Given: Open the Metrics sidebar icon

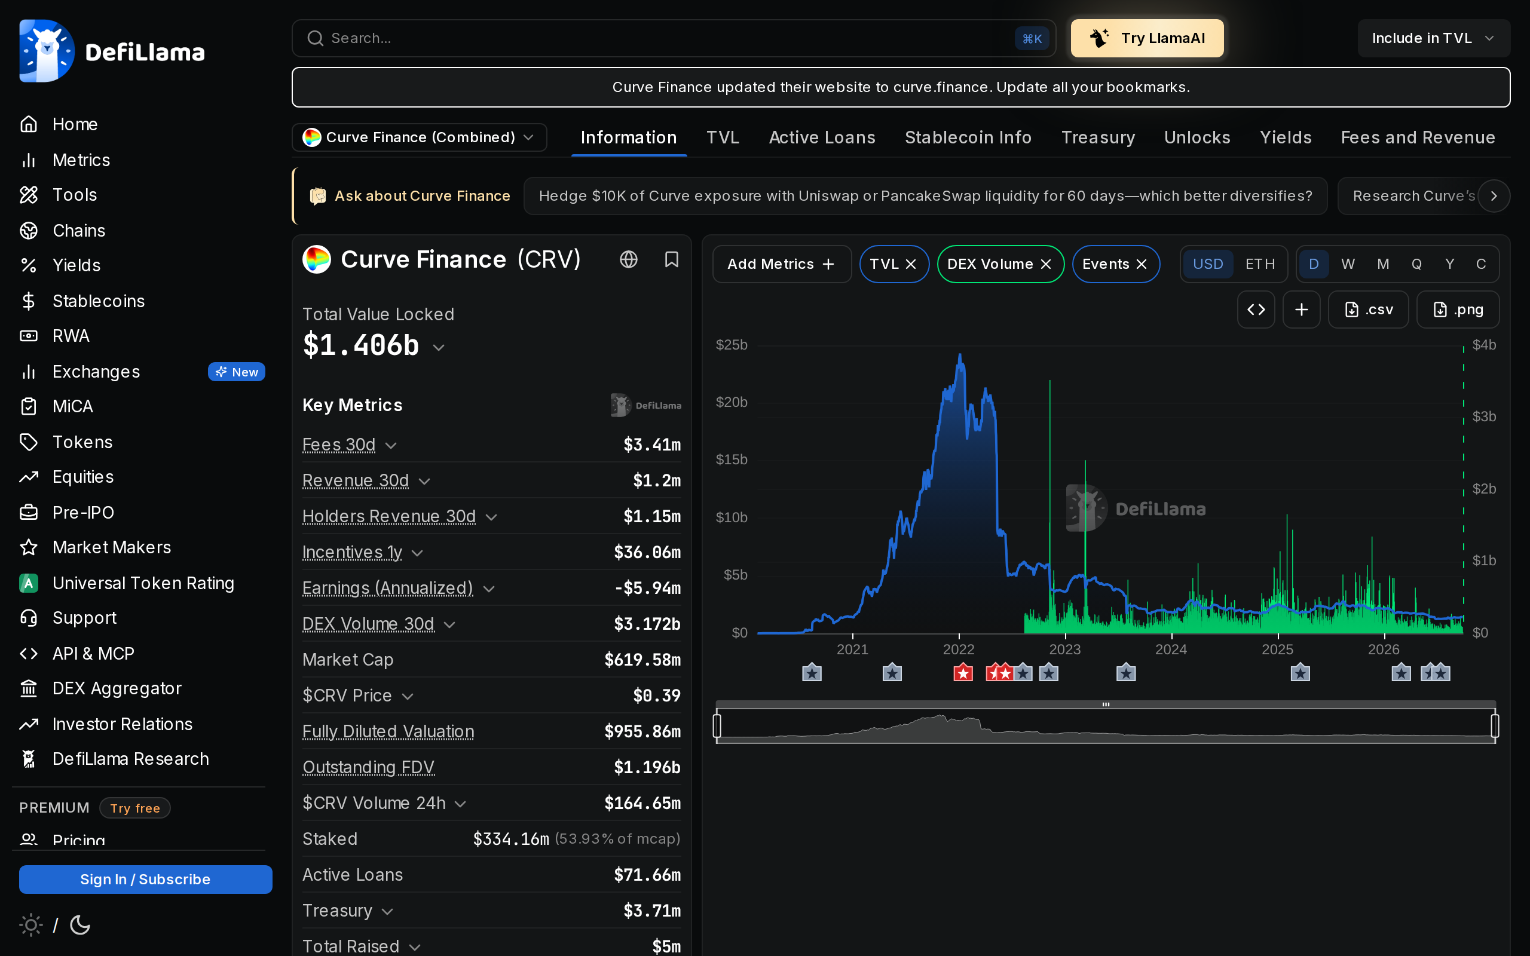Looking at the screenshot, I should coord(29,160).
